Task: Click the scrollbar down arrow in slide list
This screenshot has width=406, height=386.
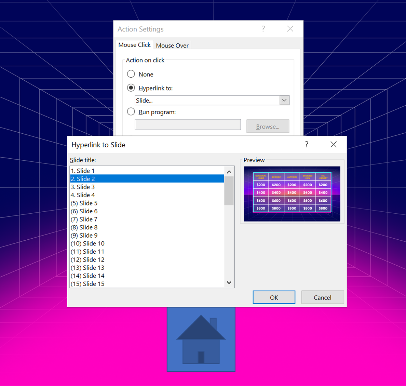Action: (x=229, y=282)
